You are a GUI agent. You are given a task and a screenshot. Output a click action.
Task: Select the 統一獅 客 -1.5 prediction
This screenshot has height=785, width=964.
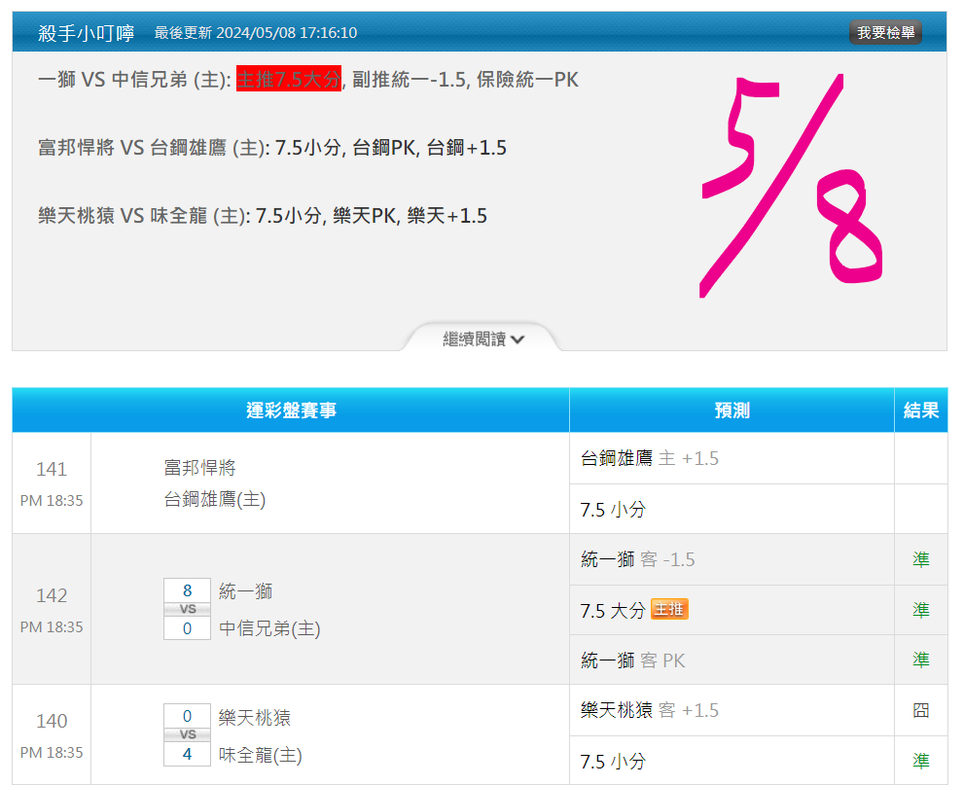click(x=637, y=559)
